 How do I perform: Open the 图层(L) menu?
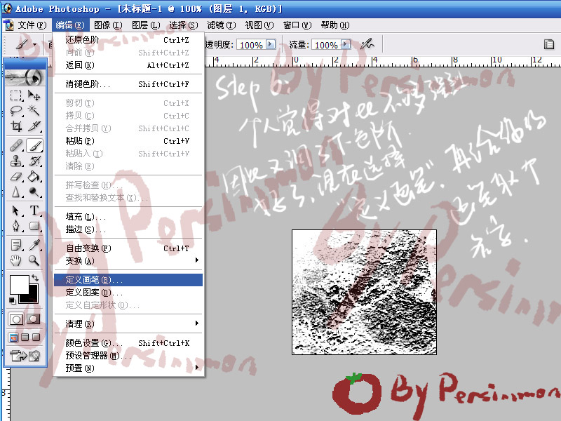tap(146, 25)
